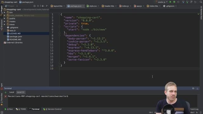Viewport: 203px width, 114px height.
Task: Toggle the 1: Project tool window button
Action: pos(2,10)
